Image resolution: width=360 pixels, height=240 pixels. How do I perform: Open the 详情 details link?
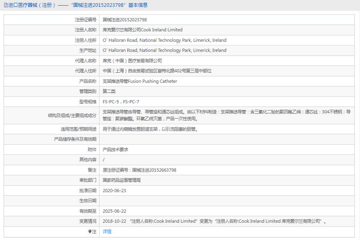point(107,232)
